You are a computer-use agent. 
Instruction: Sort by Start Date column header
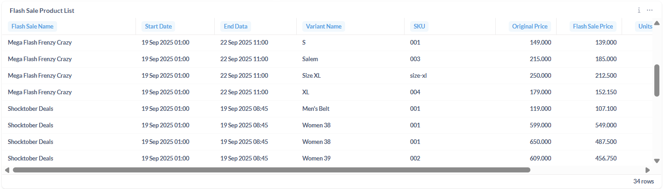[x=158, y=26]
